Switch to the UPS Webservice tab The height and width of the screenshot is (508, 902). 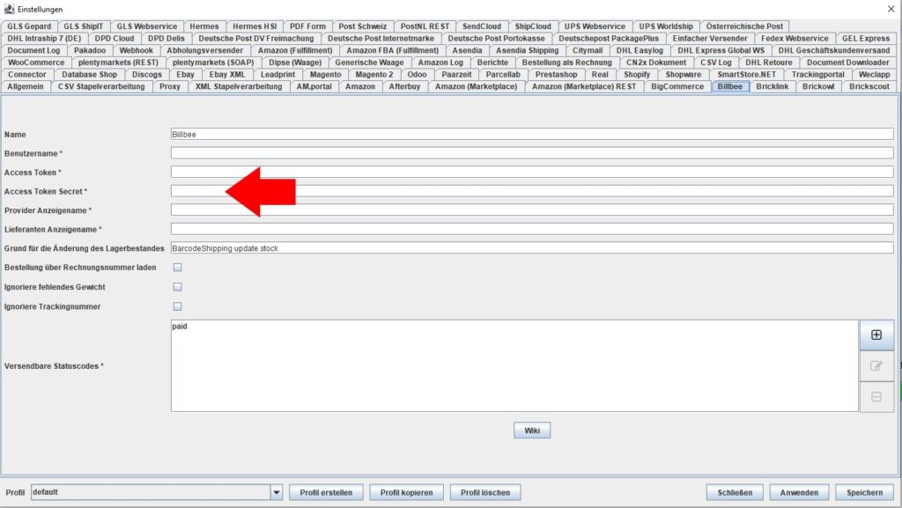(595, 26)
